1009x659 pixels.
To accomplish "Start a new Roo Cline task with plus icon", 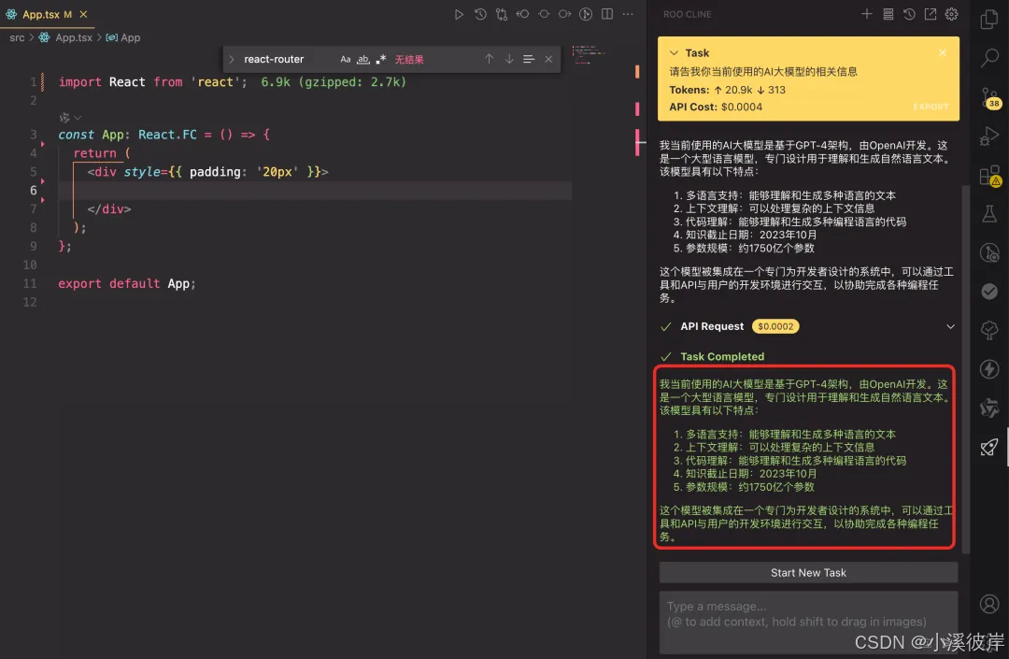I will [x=867, y=14].
